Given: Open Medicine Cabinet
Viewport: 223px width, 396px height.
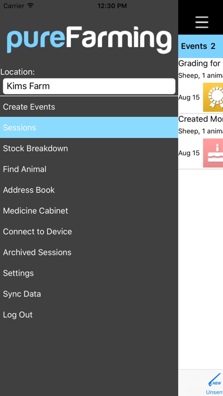Looking at the screenshot, I should (x=89, y=211).
